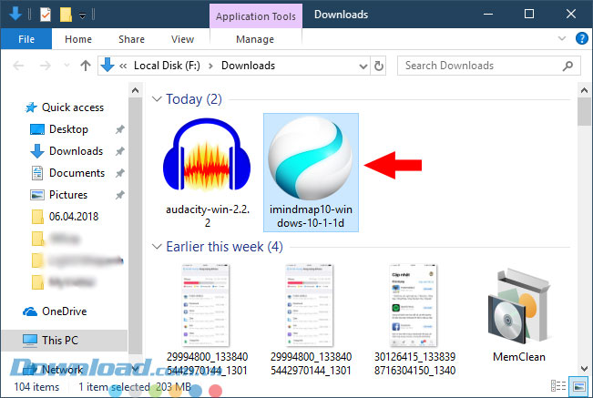Click the '104 items' status text
The height and width of the screenshot is (398, 593).
(x=36, y=387)
